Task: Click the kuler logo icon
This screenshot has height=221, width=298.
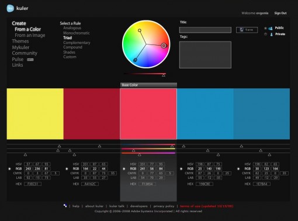Action: (x=11, y=8)
